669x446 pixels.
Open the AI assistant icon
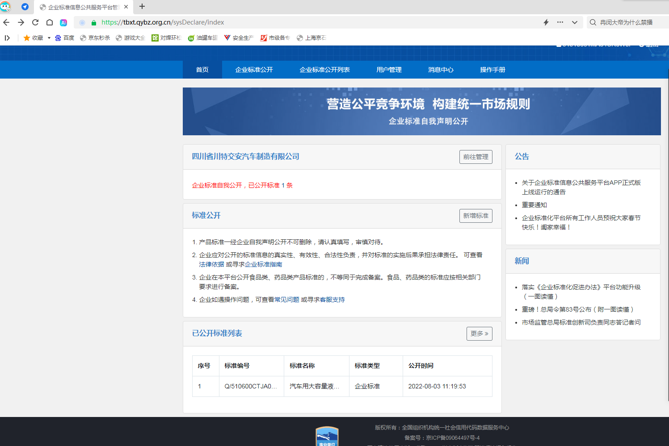point(63,22)
